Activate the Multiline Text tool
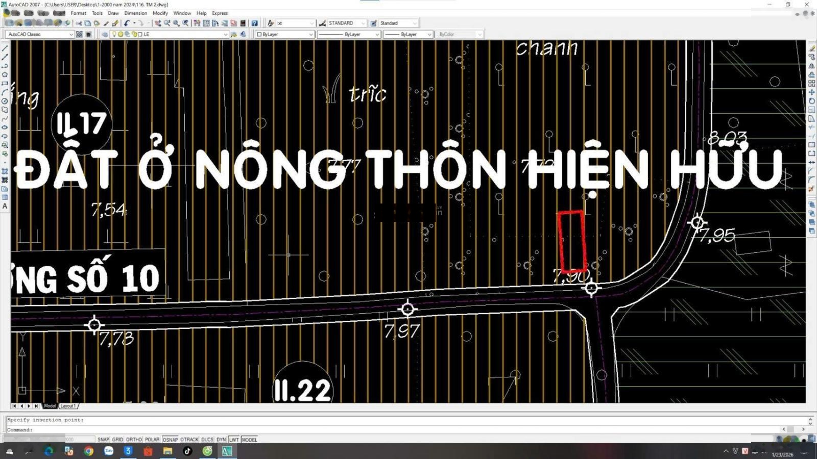 [x=5, y=207]
